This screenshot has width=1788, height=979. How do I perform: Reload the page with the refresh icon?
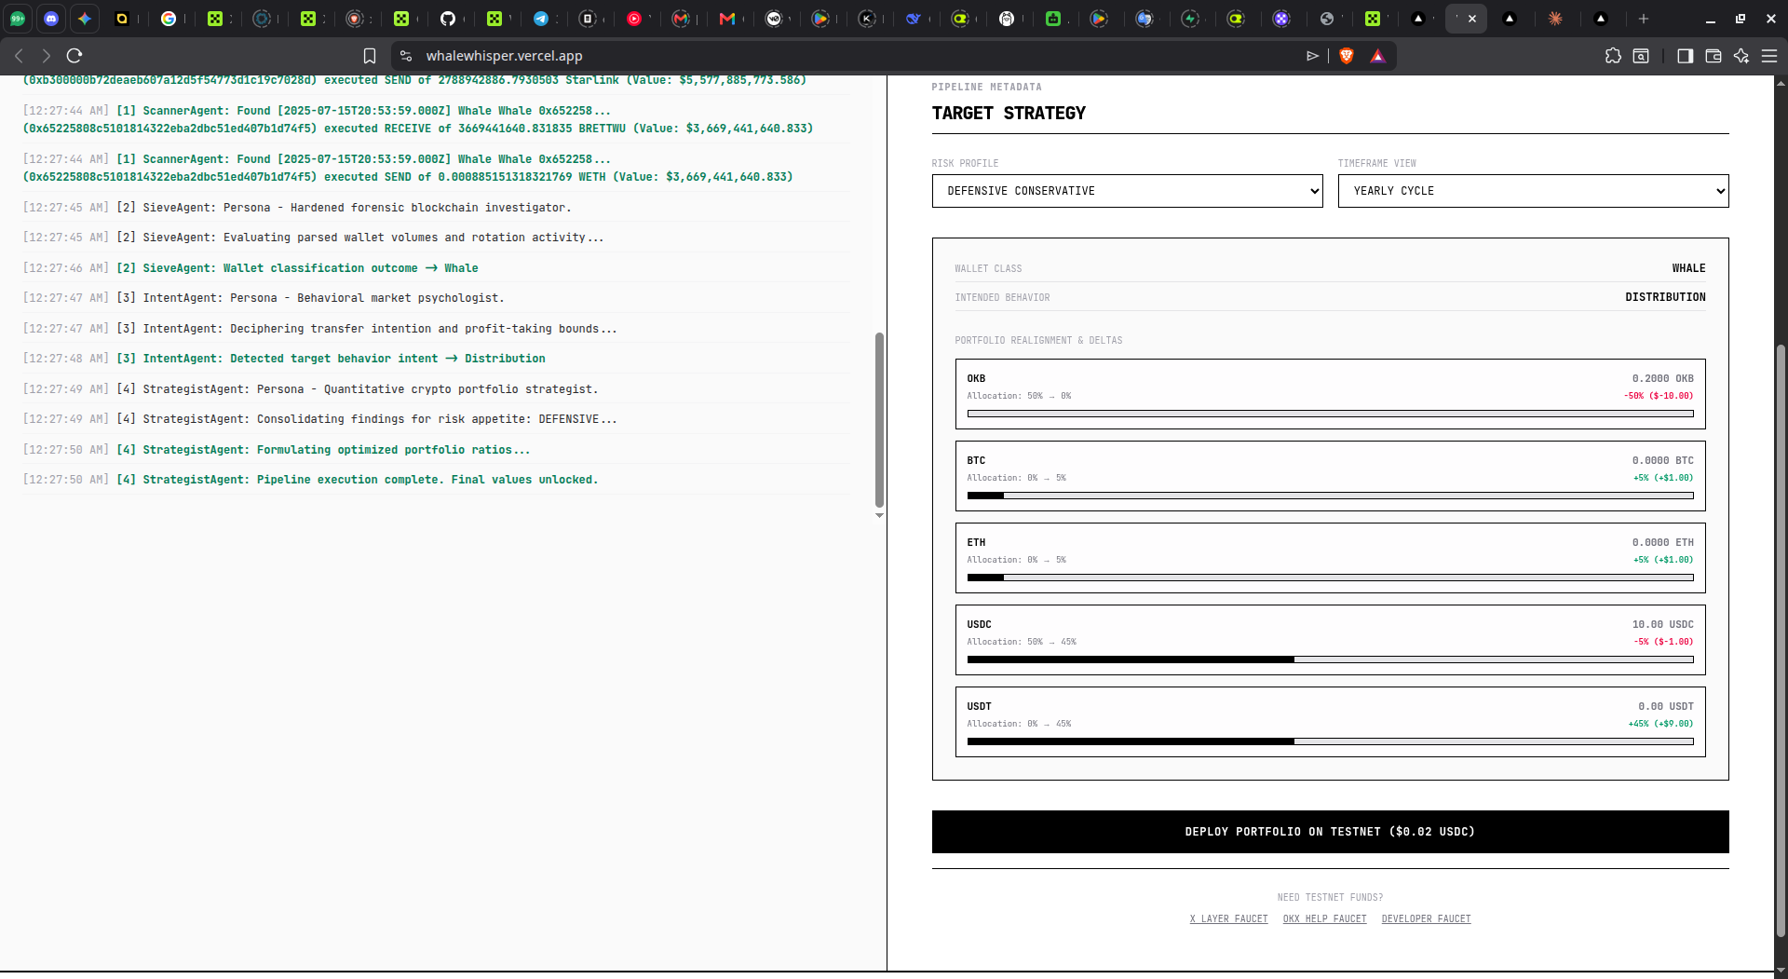click(74, 56)
